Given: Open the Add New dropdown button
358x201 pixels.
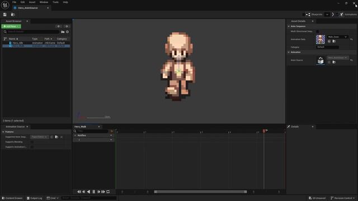Looking at the screenshot, I should 11,26.
